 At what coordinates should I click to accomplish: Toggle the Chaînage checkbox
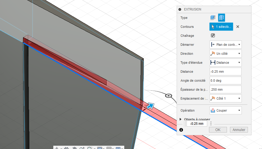pos(213,36)
